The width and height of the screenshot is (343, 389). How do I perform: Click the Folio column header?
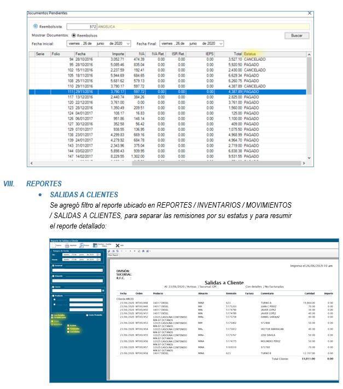pyautogui.click(x=63, y=54)
